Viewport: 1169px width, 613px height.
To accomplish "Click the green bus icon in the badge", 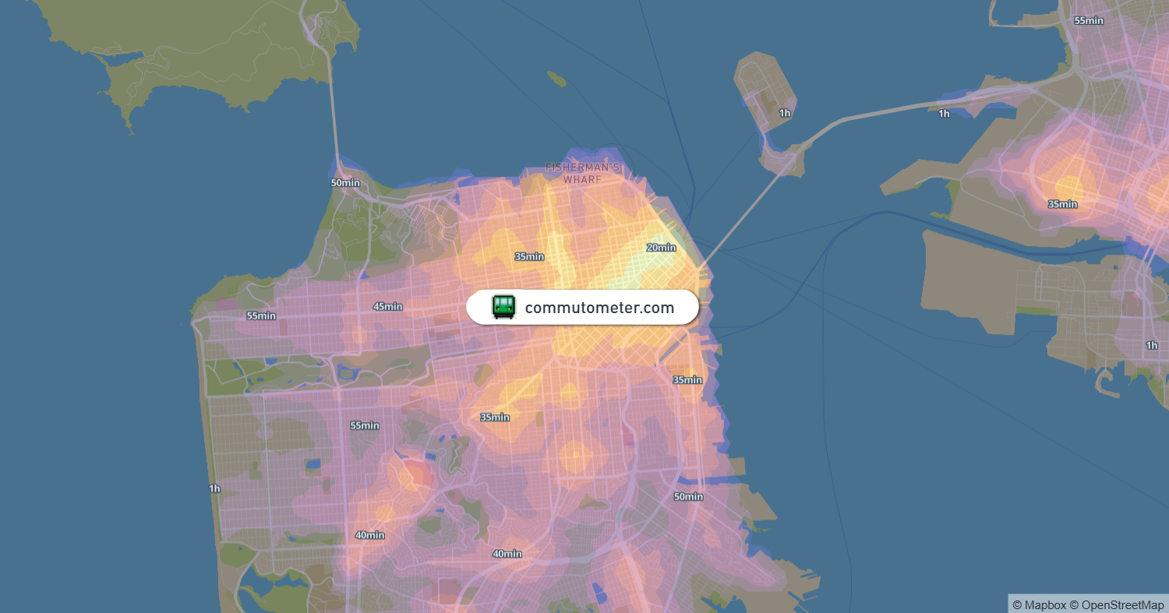I will tap(503, 307).
